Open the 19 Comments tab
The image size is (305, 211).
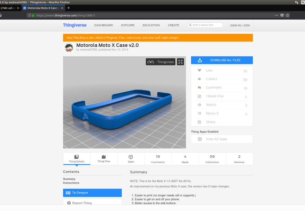point(158,159)
